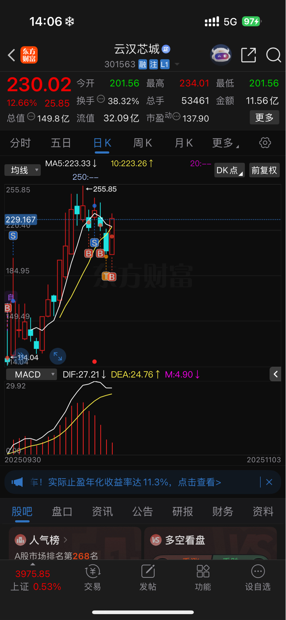Screen dimensions: 286x620
Task: Open the search magnifier icon
Action: [274, 55]
